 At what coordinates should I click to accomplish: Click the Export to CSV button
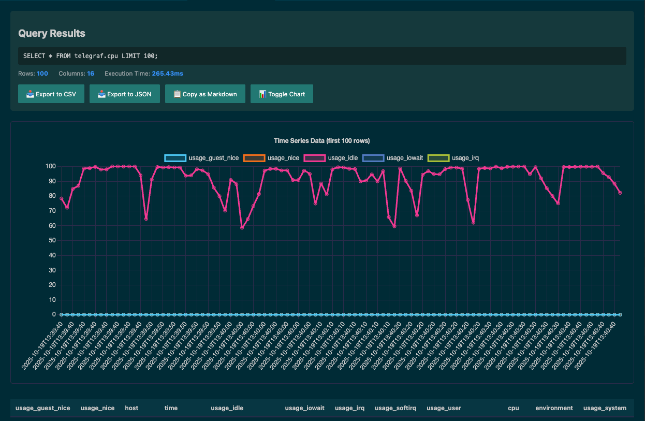coord(51,94)
